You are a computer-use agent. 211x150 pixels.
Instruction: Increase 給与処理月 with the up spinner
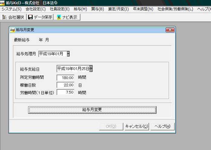(x=68, y=53)
